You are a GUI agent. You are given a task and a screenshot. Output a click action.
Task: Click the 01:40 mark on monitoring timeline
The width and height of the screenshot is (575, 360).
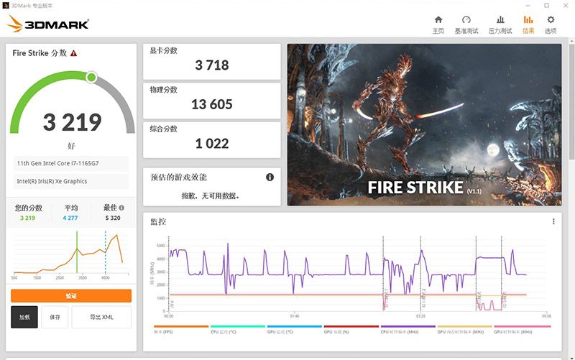pos(295,315)
